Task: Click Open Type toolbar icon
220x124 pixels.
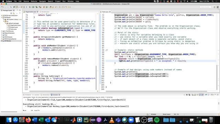Action: click(x=51, y=7)
